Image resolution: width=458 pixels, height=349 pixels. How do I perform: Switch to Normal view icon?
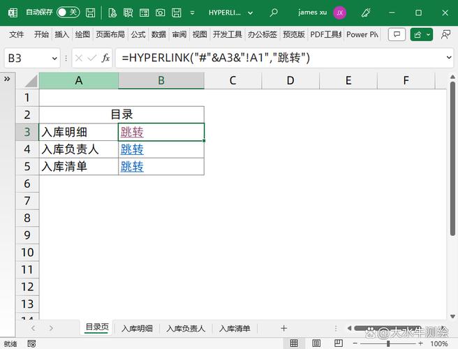(294, 343)
